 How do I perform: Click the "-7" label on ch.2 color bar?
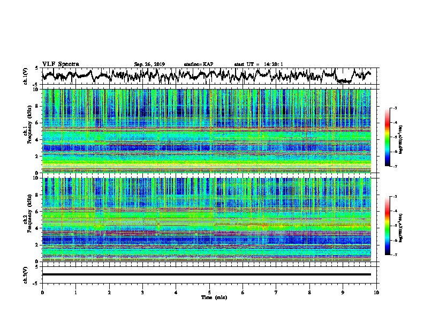(395, 255)
